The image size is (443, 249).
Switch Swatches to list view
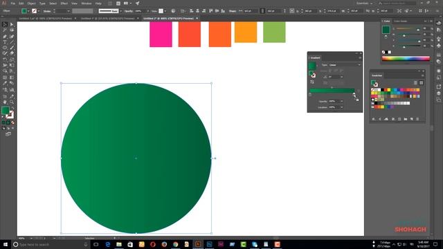(x=415, y=83)
